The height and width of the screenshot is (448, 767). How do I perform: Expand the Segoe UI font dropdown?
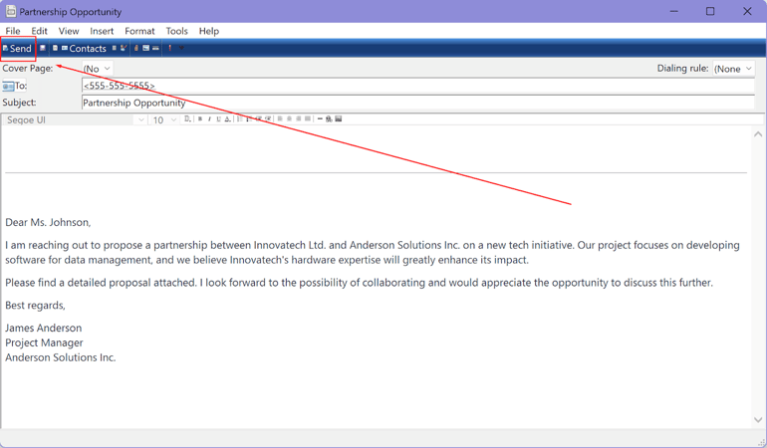pos(140,119)
